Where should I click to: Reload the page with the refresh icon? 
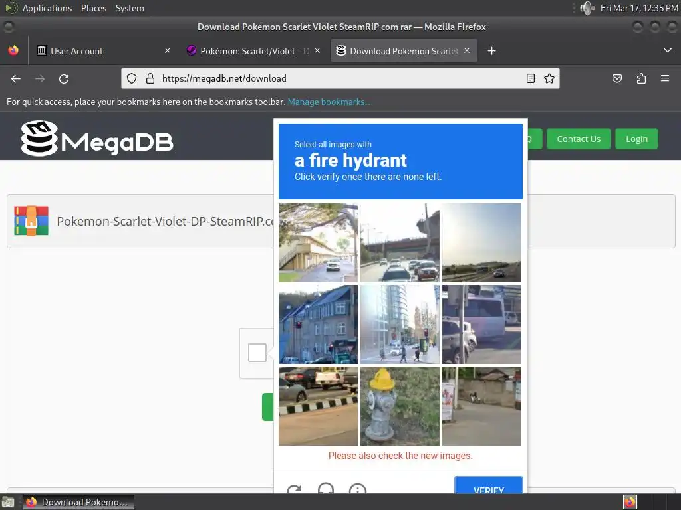click(x=64, y=79)
